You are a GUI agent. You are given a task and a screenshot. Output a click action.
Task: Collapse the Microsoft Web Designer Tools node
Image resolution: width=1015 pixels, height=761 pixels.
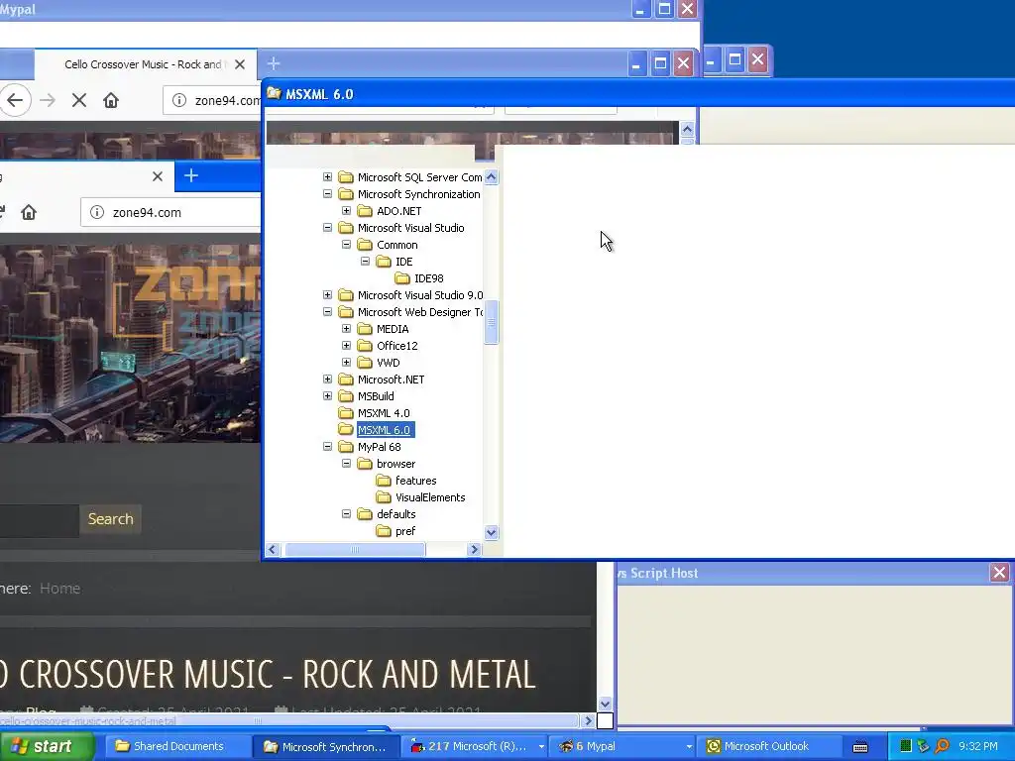[x=327, y=311]
